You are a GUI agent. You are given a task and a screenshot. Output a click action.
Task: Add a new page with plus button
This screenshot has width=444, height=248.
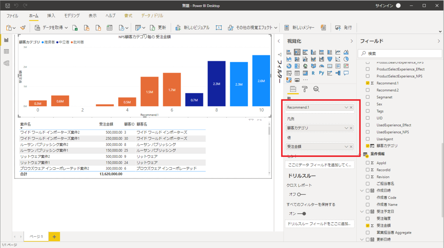click(54, 237)
